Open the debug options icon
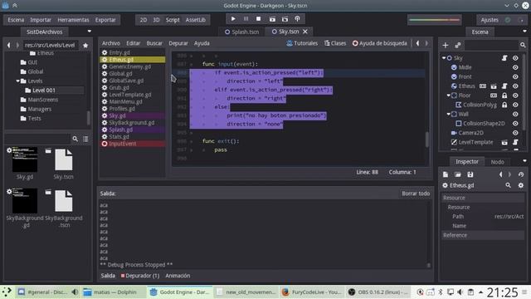 click(297, 19)
